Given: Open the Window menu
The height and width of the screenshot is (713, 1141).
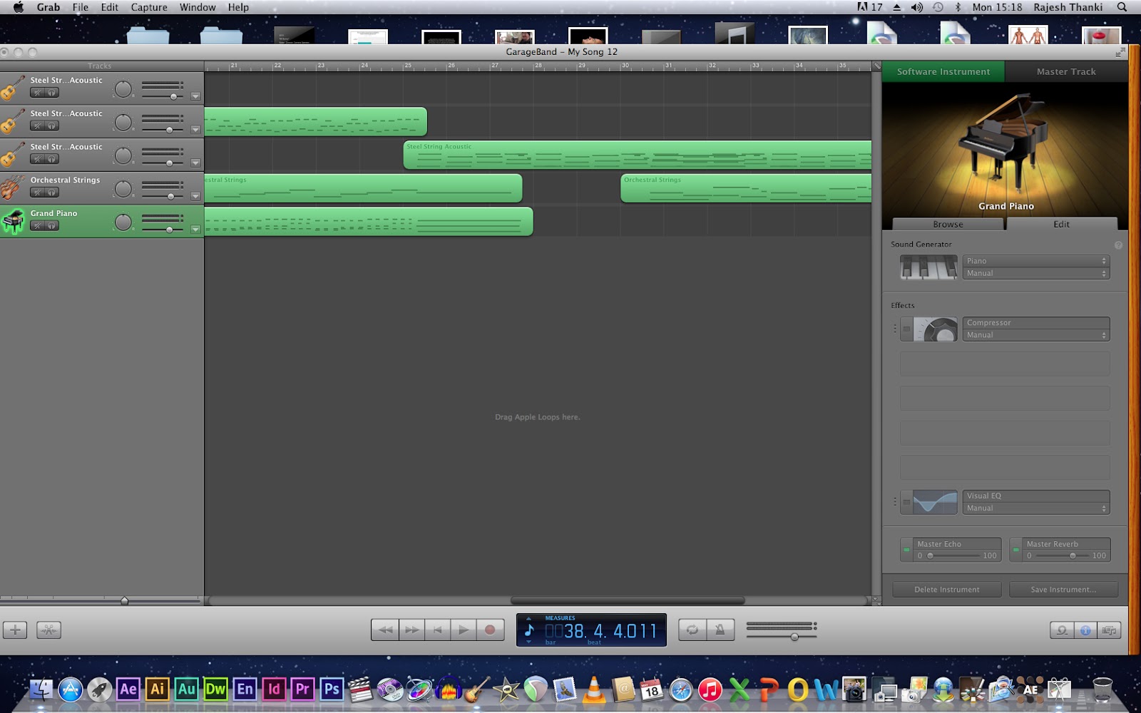Looking at the screenshot, I should click(x=198, y=7).
